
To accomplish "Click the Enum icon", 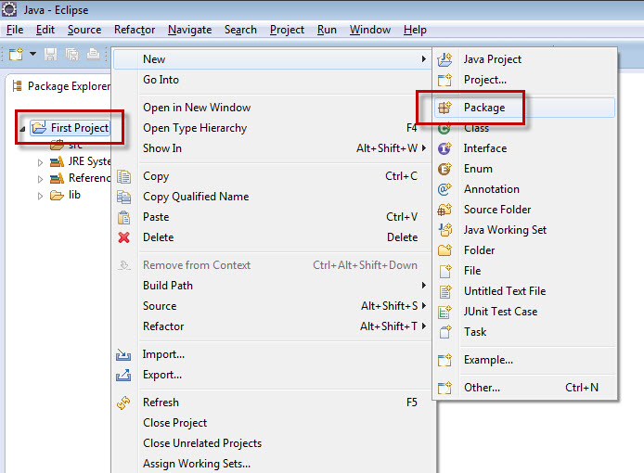I will 444,169.
